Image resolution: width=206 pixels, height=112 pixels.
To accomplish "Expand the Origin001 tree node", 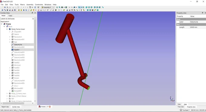I will click(x=10, y=32).
